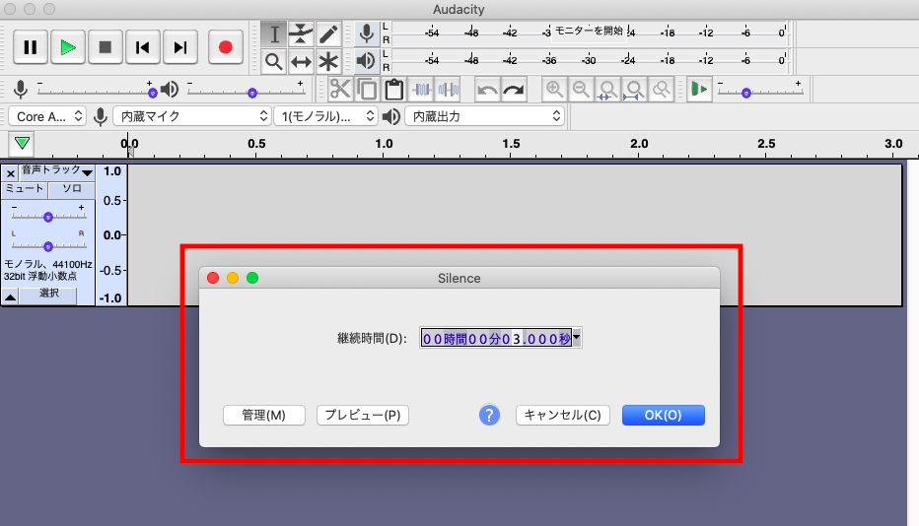Open the 内蔵出力 playback device dropdown
The image size is (919, 526).
point(485,116)
